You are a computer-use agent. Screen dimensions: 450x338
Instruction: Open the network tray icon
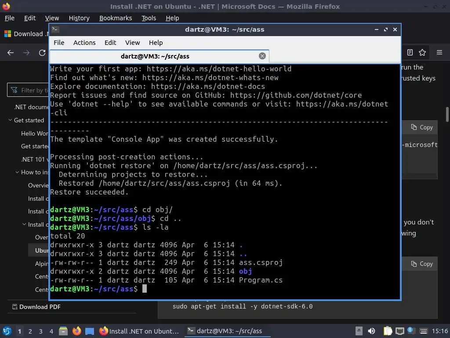pos(400,331)
